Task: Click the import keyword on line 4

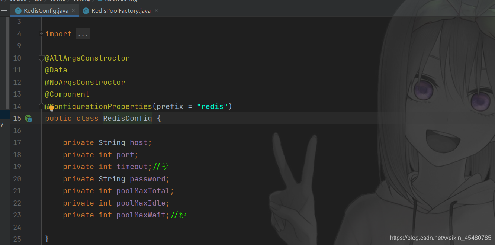Action: (58, 34)
